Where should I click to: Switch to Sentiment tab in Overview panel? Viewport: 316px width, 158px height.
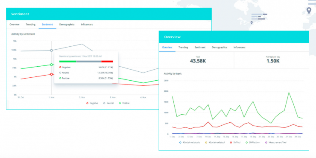pyautogui.click(x=200, y=47)
